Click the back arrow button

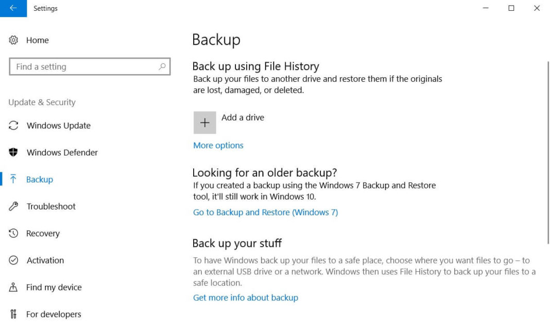coord(12,8)
